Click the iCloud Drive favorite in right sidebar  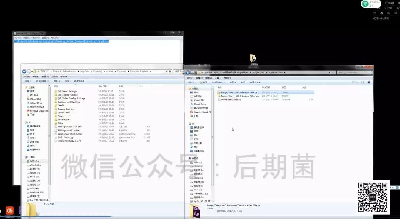click(199, 104)
